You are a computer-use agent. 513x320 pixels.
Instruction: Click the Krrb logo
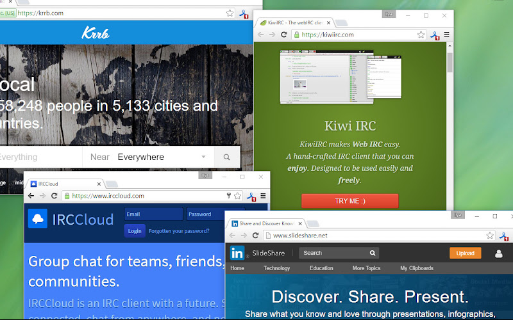(x=95, y=33)
